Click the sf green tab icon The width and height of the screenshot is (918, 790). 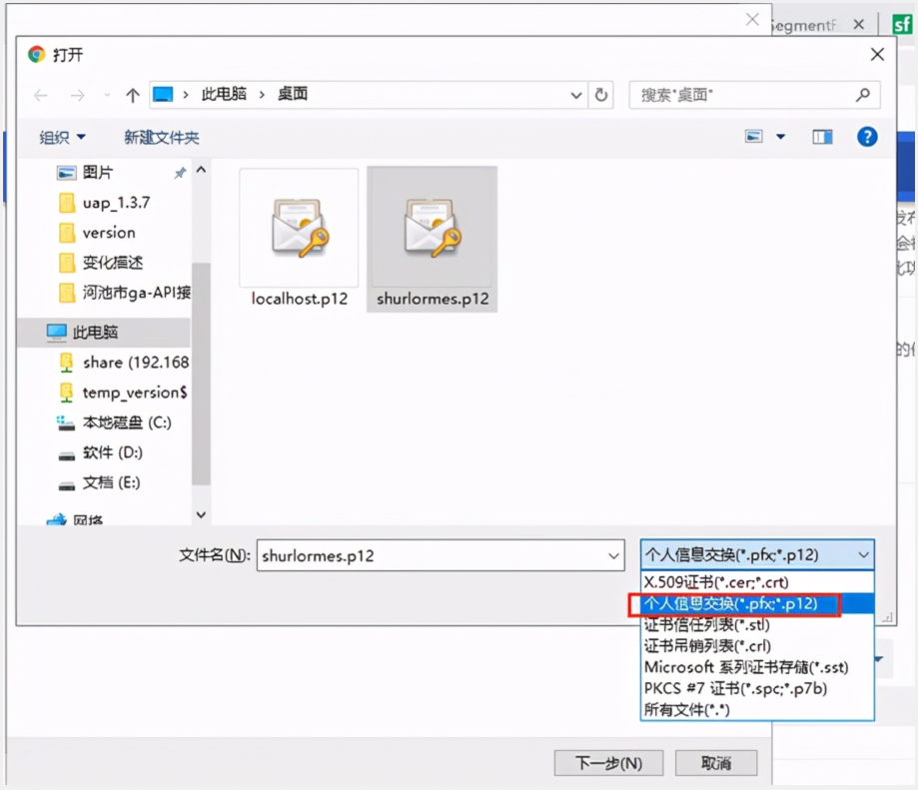pos(902,25)
